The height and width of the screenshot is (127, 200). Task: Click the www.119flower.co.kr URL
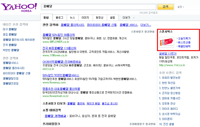tap(55, 56)
